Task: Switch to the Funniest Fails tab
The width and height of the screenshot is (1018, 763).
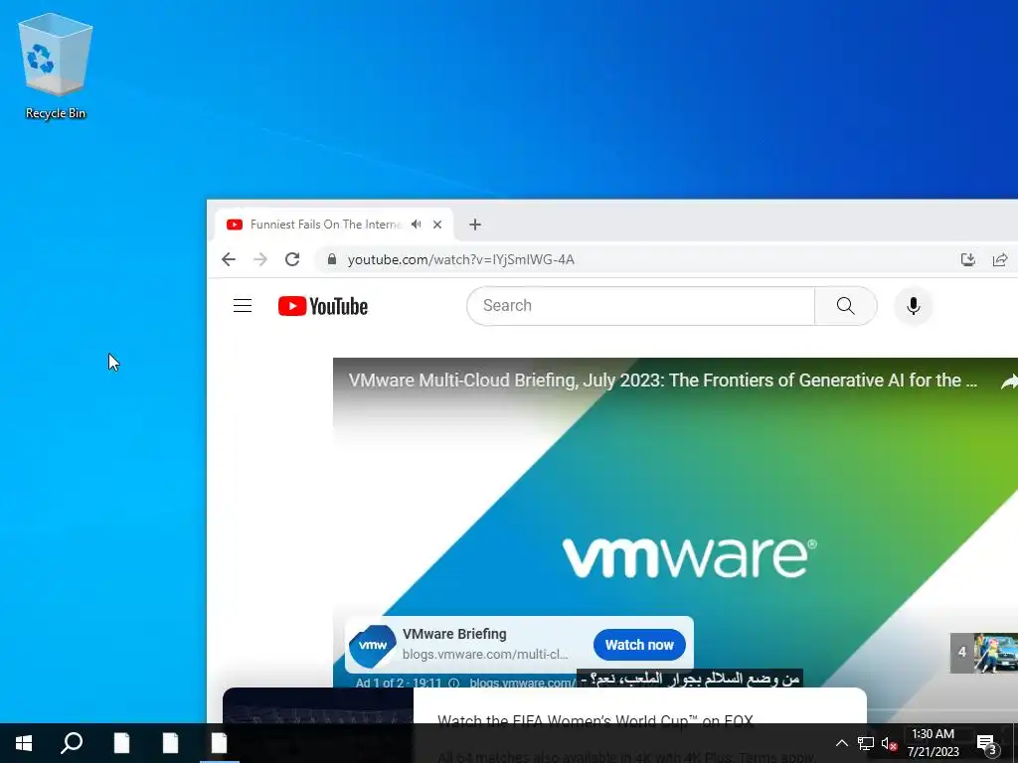Action: pos(325,225)
